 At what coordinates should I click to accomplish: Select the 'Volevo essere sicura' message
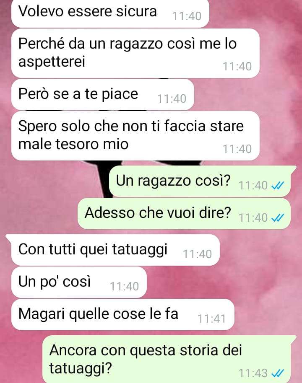tap(110, 13)
